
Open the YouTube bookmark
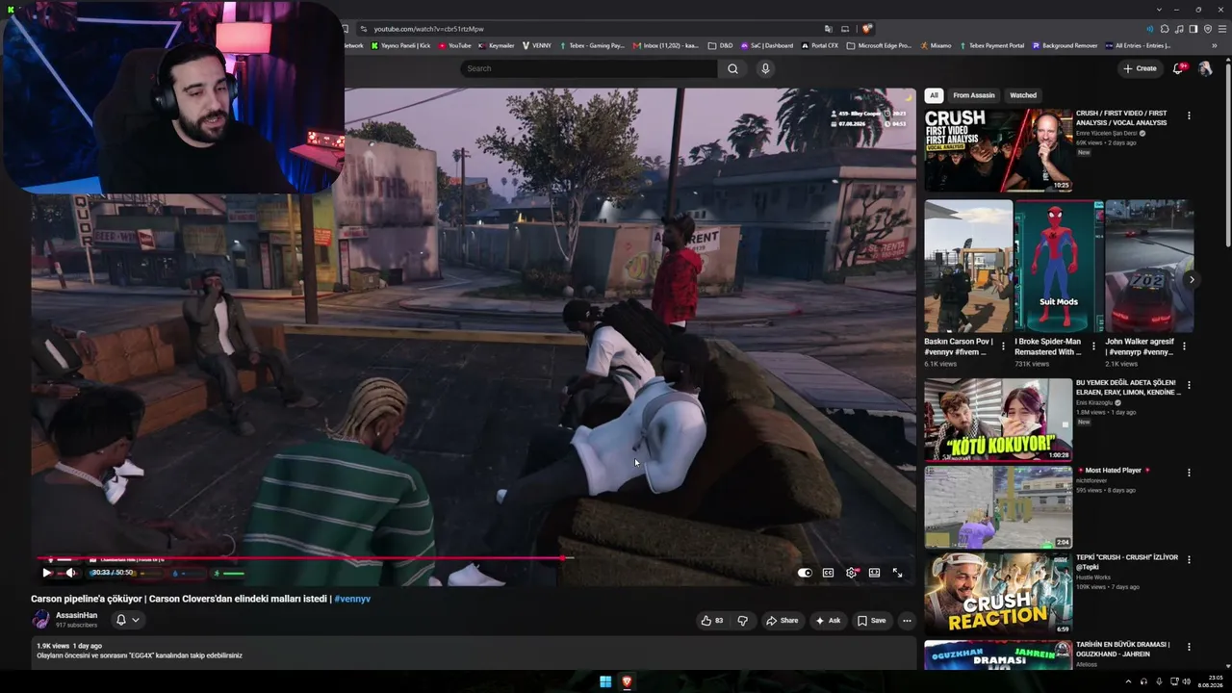(x=455, y=45)
